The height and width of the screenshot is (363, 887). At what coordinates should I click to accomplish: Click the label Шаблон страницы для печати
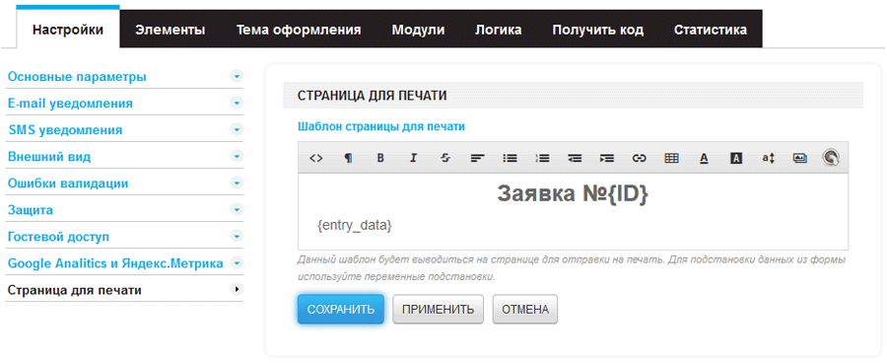(381, 127)
